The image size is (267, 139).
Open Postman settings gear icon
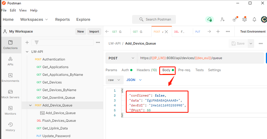[245, 19]
